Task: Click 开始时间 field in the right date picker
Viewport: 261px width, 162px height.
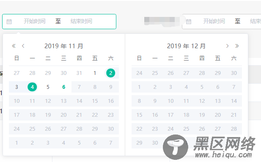Action: point(214,21)
